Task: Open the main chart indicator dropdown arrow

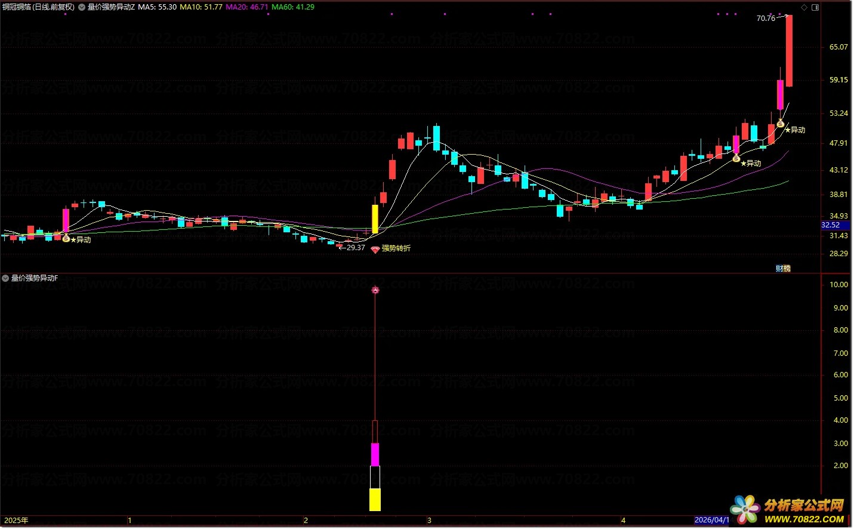Action: click(x=82, y=7)
